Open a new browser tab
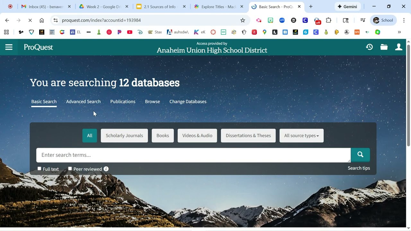 (310, 6)
